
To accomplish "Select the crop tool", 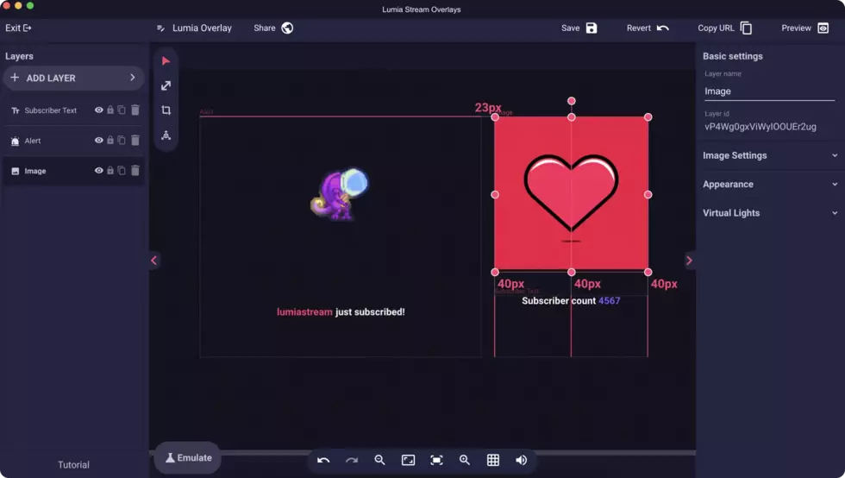I will 166,110.
